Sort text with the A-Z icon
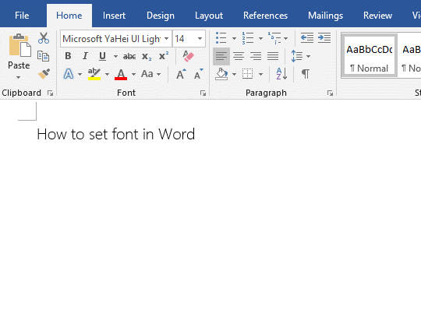The height and width of the screenshot is (327, 421). click(281, 74)
